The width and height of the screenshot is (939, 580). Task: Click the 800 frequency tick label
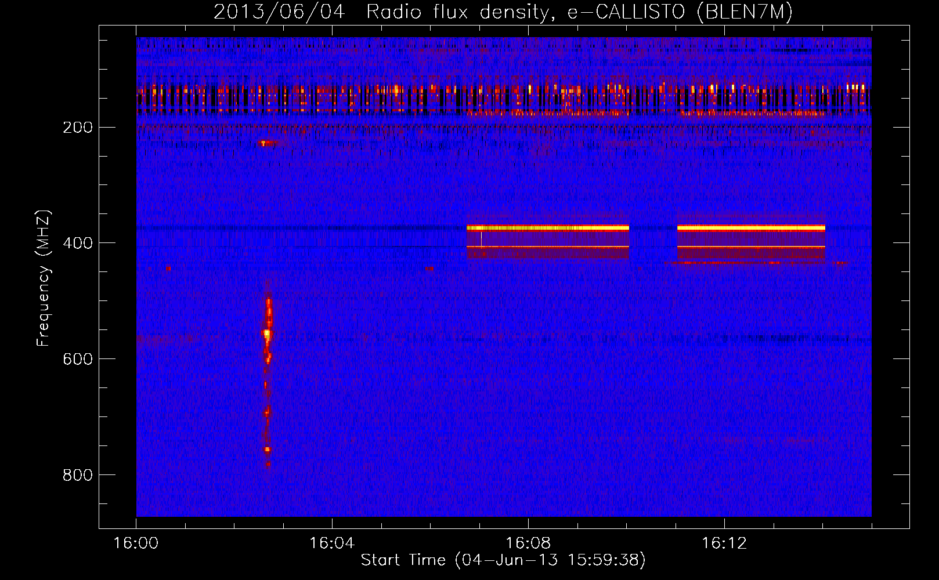pos(77,475)
